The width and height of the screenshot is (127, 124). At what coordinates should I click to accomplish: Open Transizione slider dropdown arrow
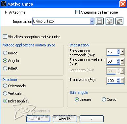122,80
